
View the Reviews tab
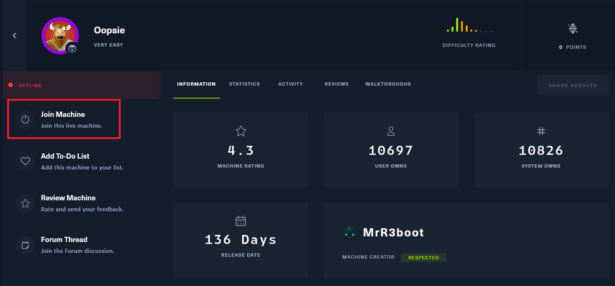(x=336, y=84)
